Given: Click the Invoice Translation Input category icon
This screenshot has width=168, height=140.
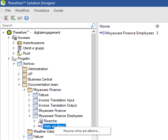Looking at the screenshot, I should tap(35, 100).
